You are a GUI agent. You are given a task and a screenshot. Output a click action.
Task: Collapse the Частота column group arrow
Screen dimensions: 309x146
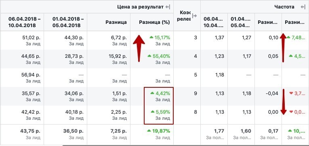coord(303,7)
